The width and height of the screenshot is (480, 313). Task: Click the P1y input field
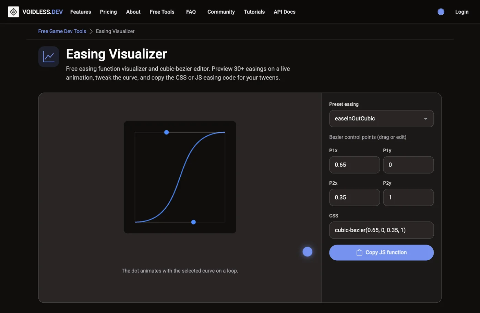tap(408, 165)
